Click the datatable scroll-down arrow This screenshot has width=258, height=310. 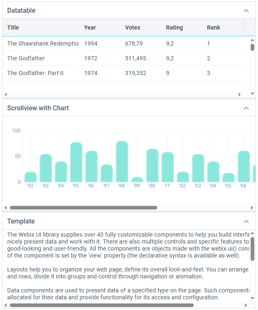coord(252,93)
